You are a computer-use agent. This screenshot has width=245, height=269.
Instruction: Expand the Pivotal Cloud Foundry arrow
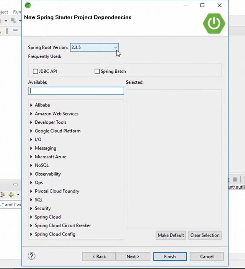[x=31, y=191]
